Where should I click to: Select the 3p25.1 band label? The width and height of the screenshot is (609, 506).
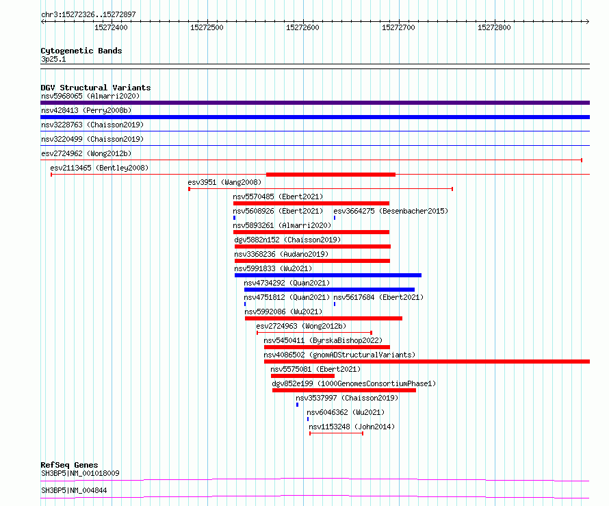[x=53, y=59]
